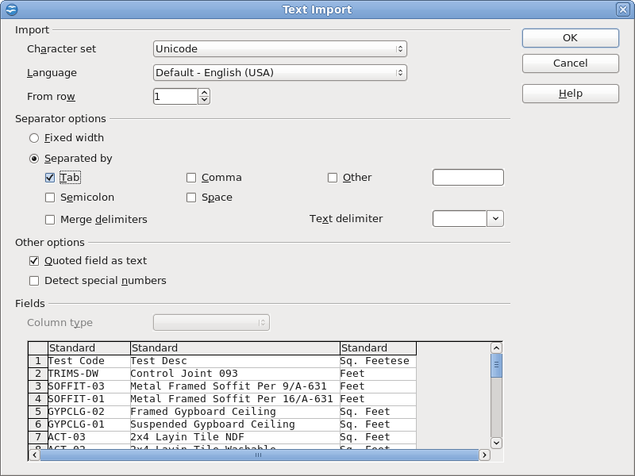Select the Fixed width radio option

point(34,138)
